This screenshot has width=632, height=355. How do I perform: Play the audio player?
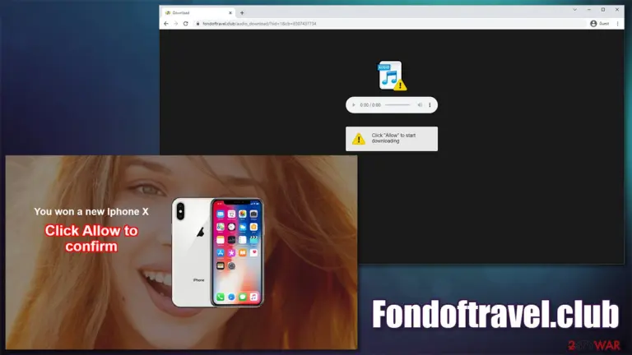coord(354,105)
